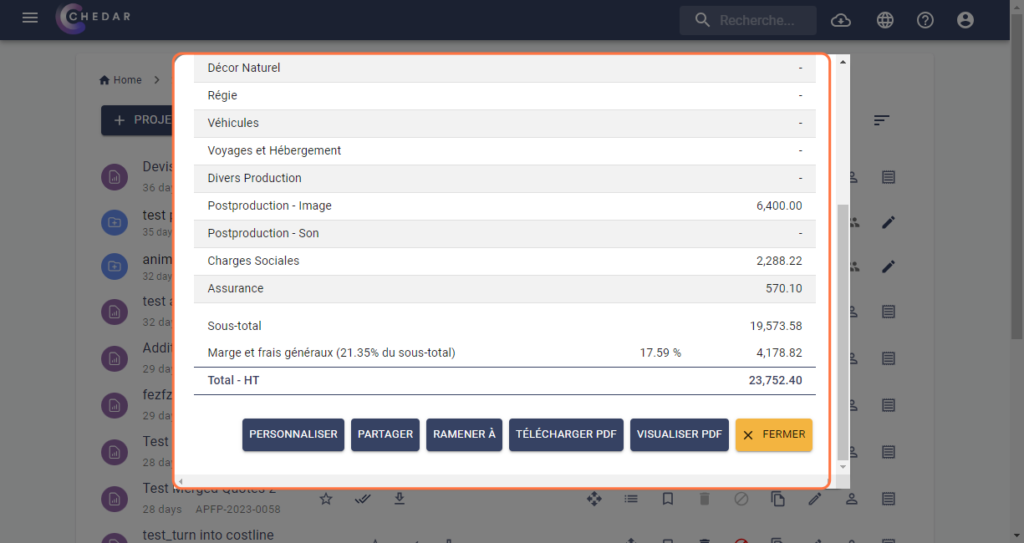Click blocked circle icon on Test Merged Quotes 2
This screenshot has width=1024, height=543.
click(x=741, y=499)
